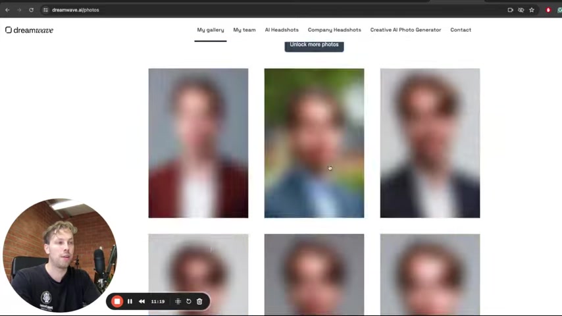The image size is (562, 316).
Task: Open the My gallery tab
Action: coord(211,30)
